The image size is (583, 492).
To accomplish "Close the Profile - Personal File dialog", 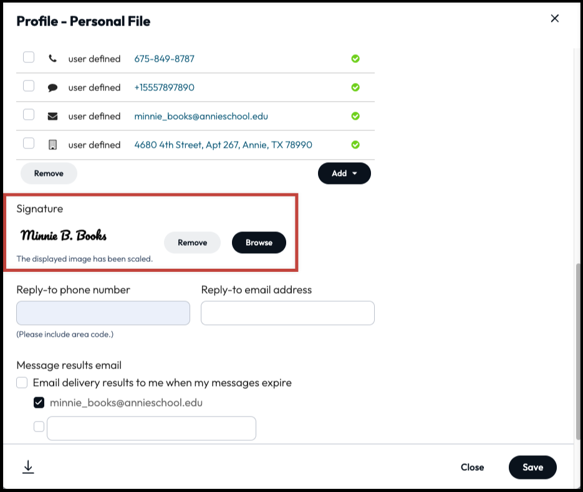I will point(554,18).
